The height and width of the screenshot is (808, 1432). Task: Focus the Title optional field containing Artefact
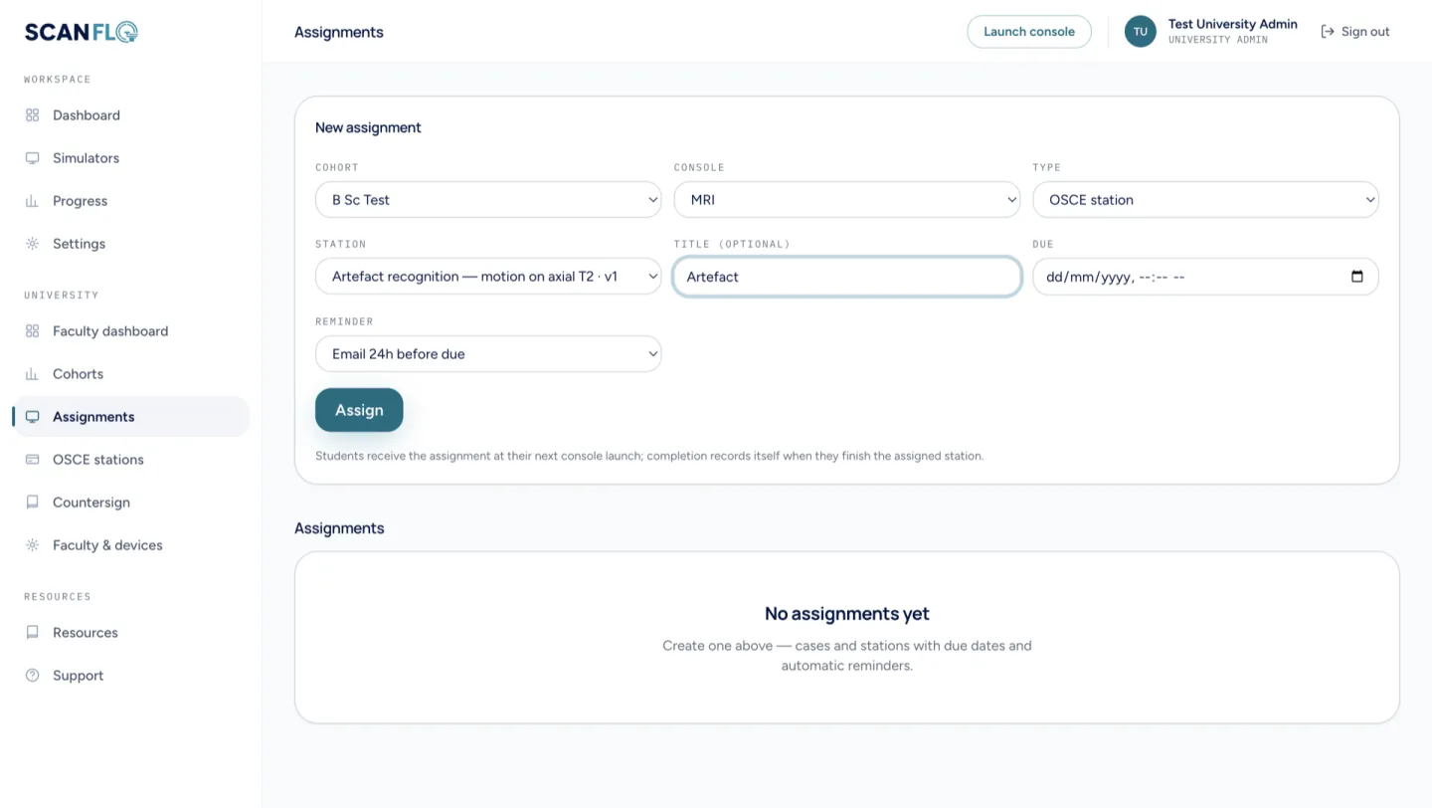pos(847,277)
